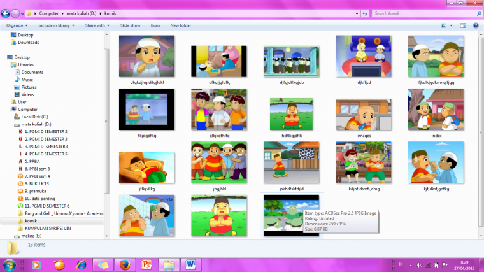The width and height of the screenshot is (484, 272).
Task: Select thumbnail kdjnf.dsmf.,dmg
Action: click(364, 162)
